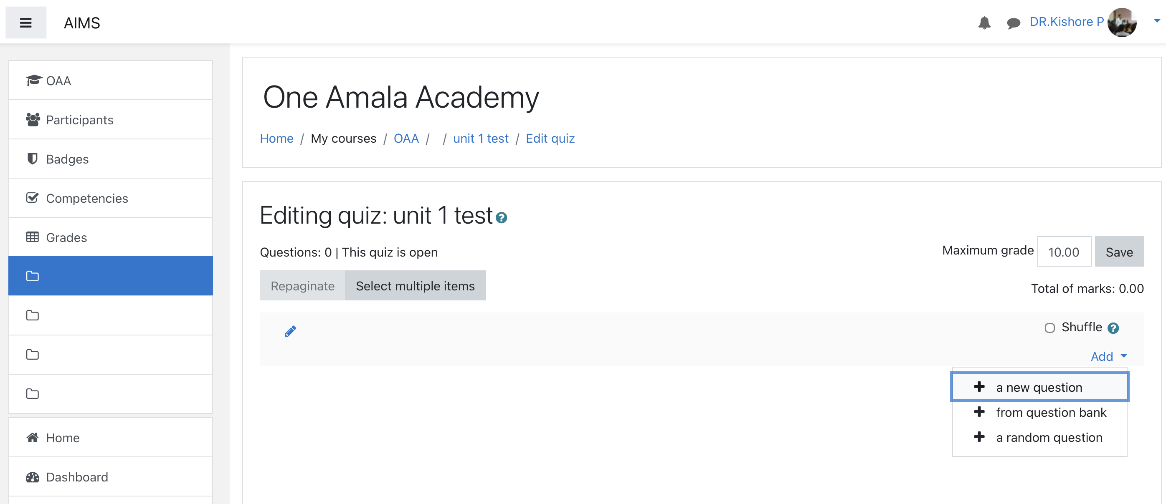Click the pencil edit heading icon
1166x504 pixels.
[290, 331]
